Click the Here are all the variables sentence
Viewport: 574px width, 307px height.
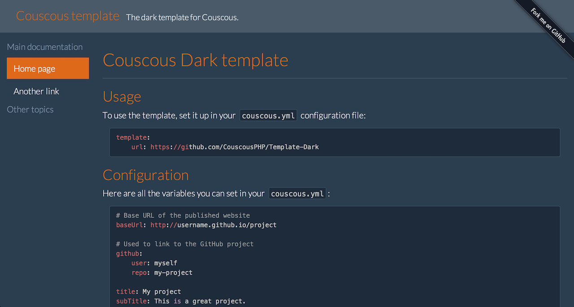tap(217, 194)
